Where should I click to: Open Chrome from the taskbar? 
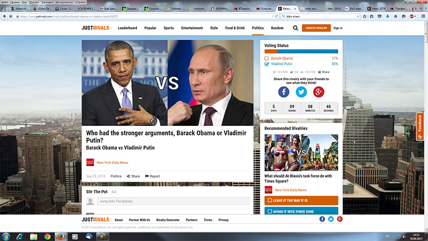tap(48, 237)
